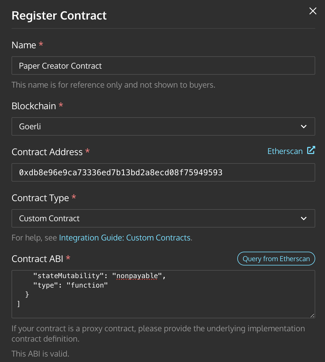The height and width of the screenshot is (362, 325).
Task: Open Integration Guide: Custom Contracts link
Action: 125,238
